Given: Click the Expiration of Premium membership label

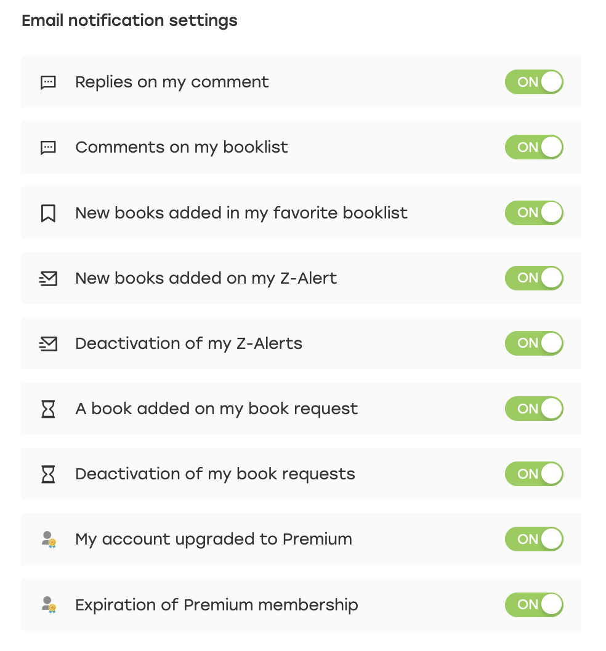Looking at the screenshot, I should pyautogui.click(x=217, y=605).
